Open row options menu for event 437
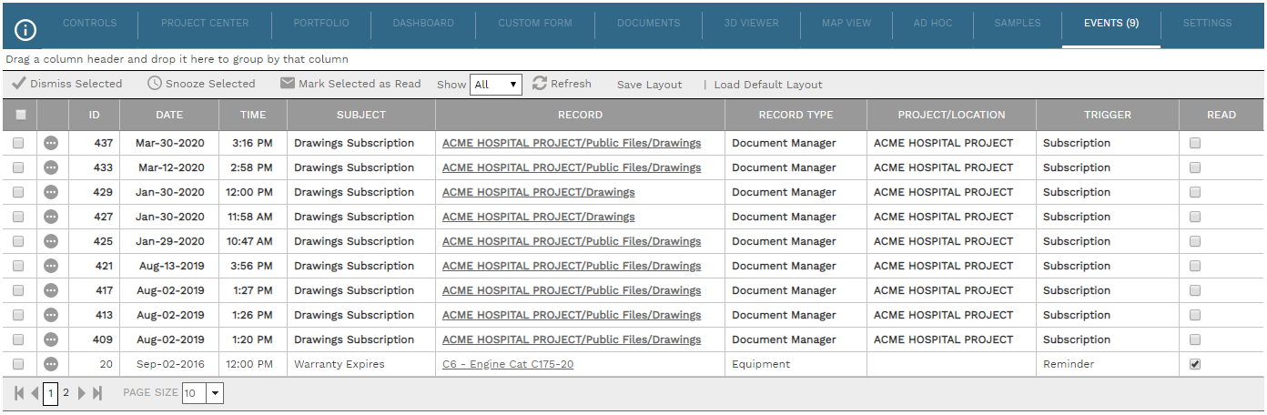This screenshot has height=415, width=1267. 51,143
